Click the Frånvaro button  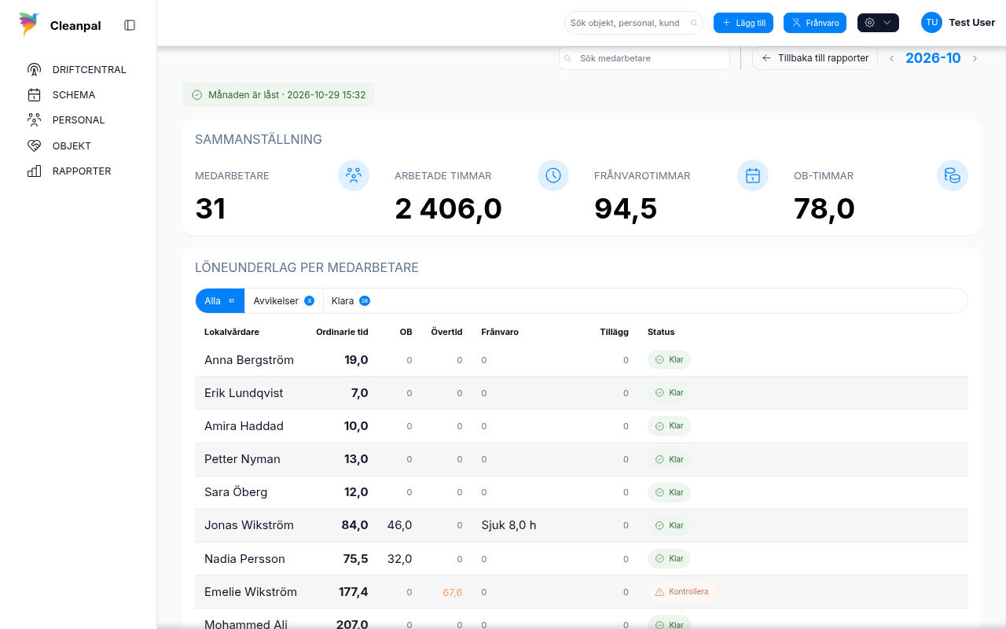(815, 23)
